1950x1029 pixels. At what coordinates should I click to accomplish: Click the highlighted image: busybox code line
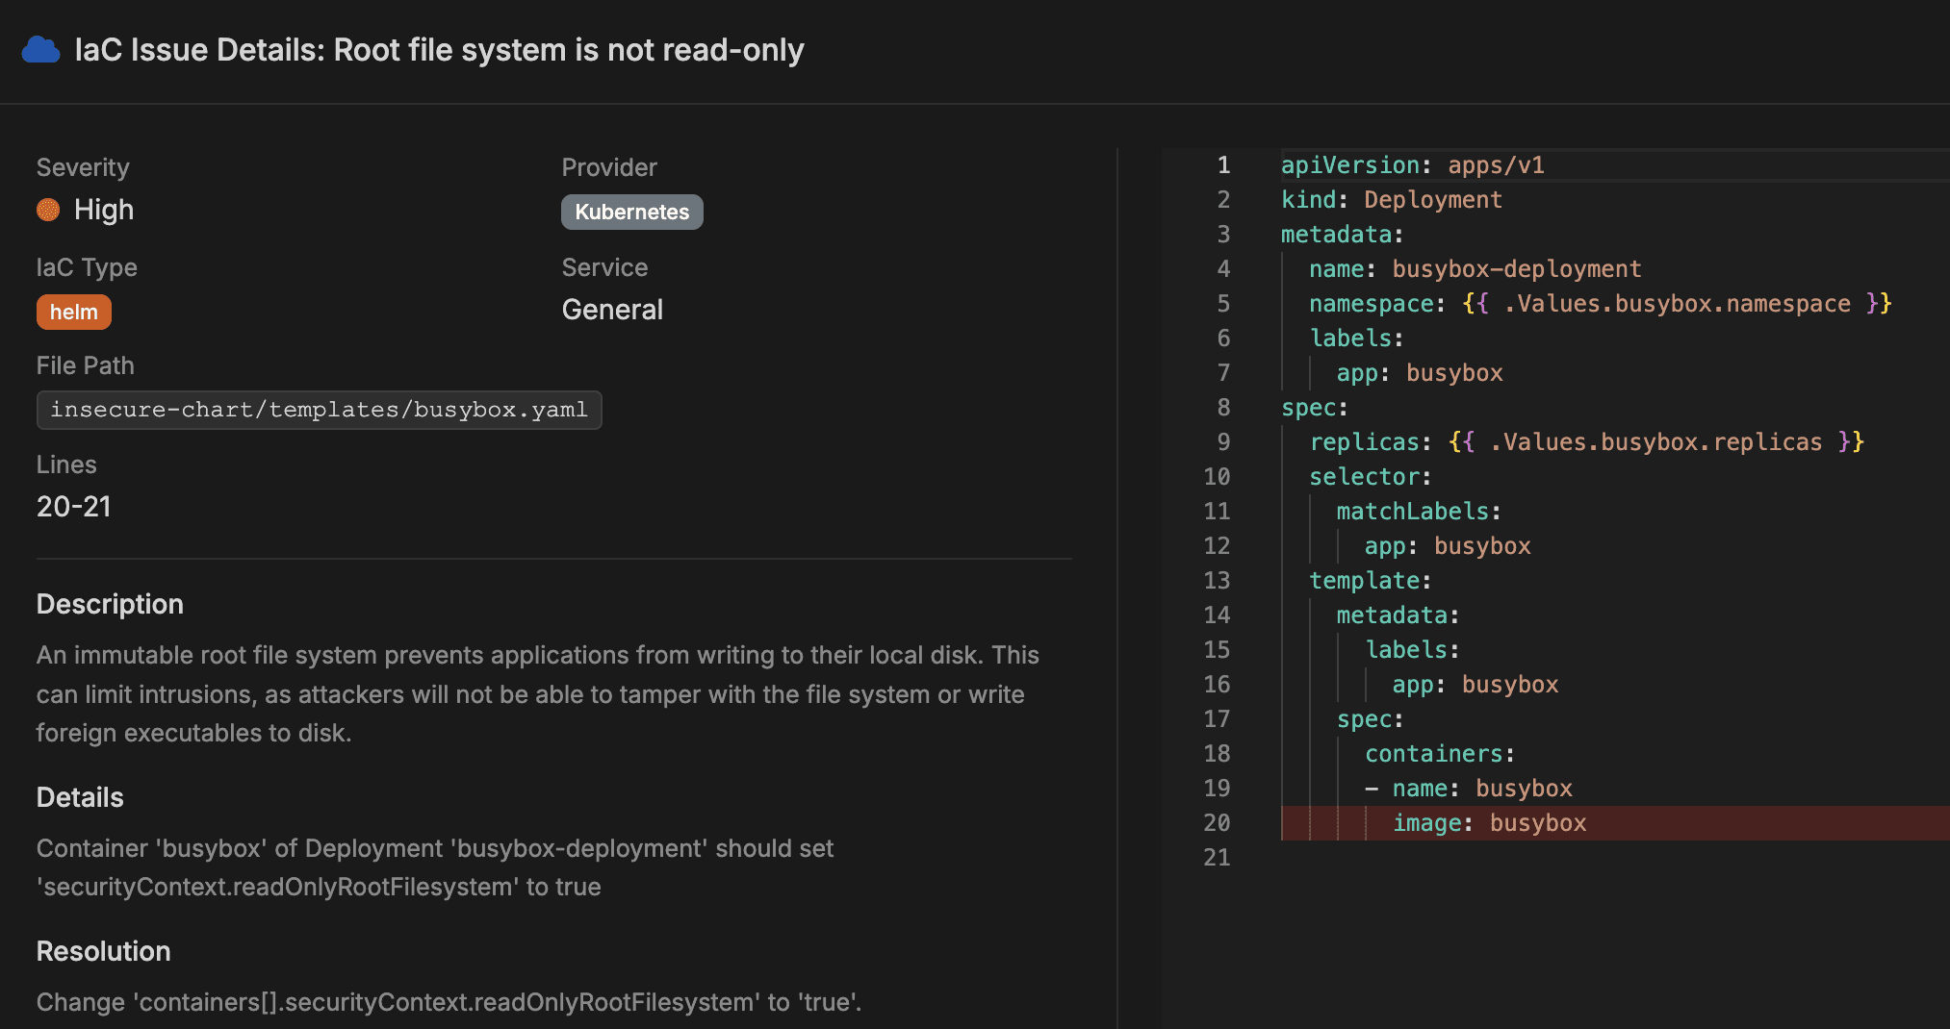pos(1489,823)
